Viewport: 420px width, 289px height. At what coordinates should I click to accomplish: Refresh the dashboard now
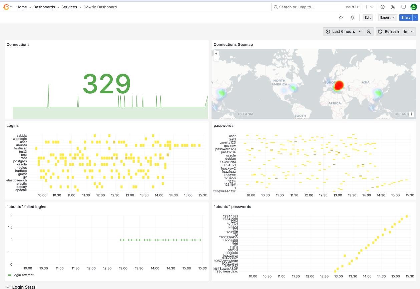[x=388, y=32]
